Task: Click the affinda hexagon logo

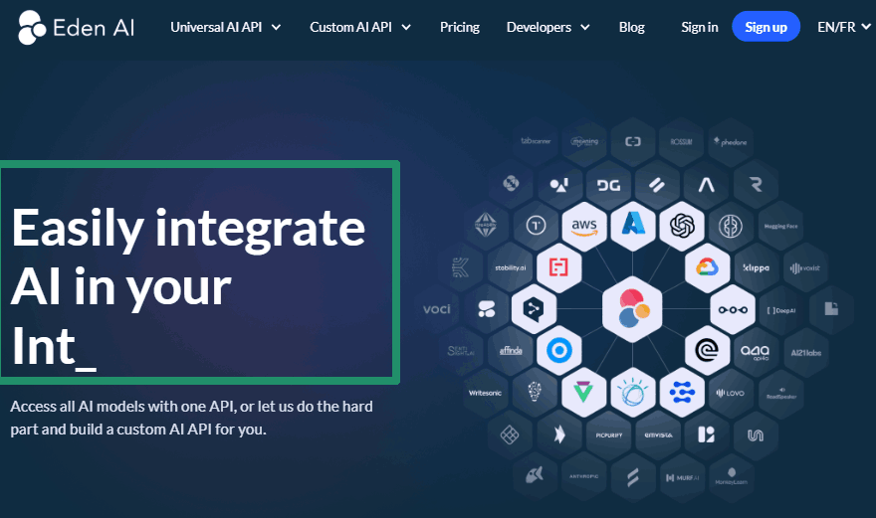Action: pyautogui.click(x=510, y=351)
